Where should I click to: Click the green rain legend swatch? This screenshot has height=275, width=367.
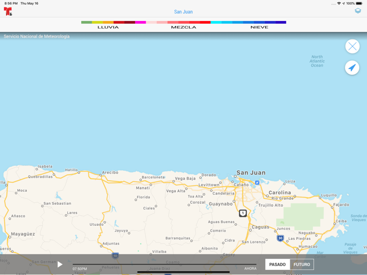(87, 22)
